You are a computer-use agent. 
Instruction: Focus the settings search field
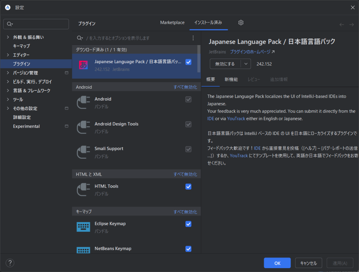(x=36, y=24)
